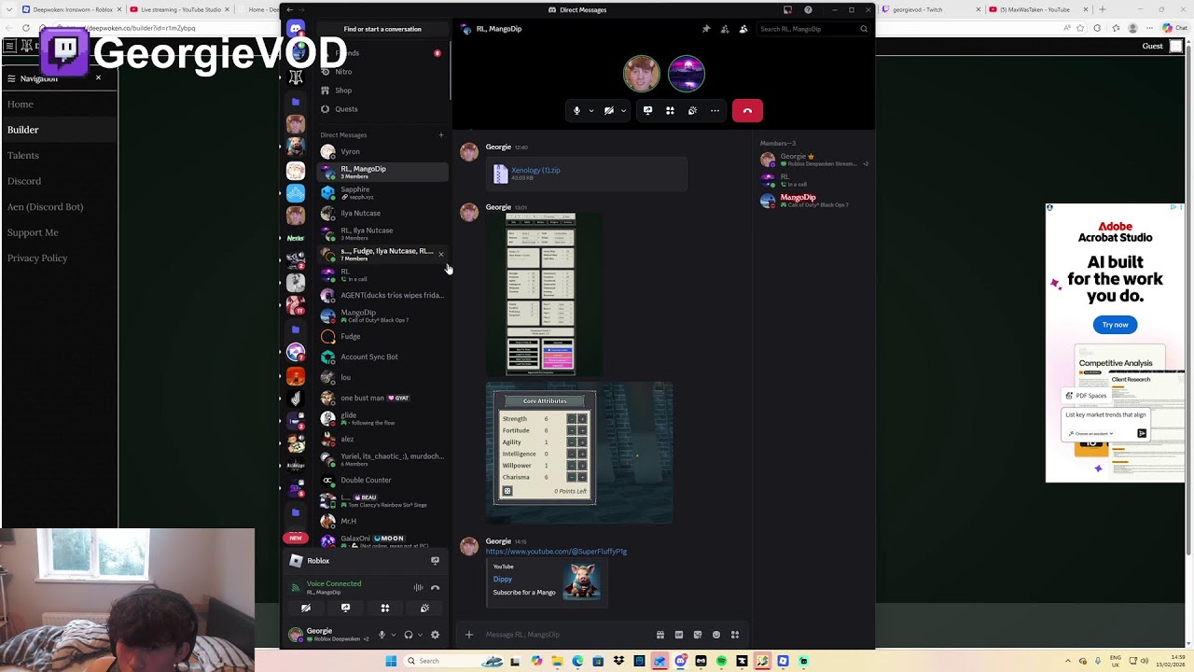Toggle noise suppression in the Voice Connected panel
Viewport: 1194px width, 672px height.
click(418, 588)
